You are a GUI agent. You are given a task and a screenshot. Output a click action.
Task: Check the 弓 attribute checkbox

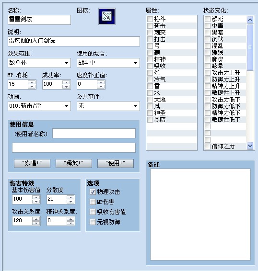pos(150,46)
